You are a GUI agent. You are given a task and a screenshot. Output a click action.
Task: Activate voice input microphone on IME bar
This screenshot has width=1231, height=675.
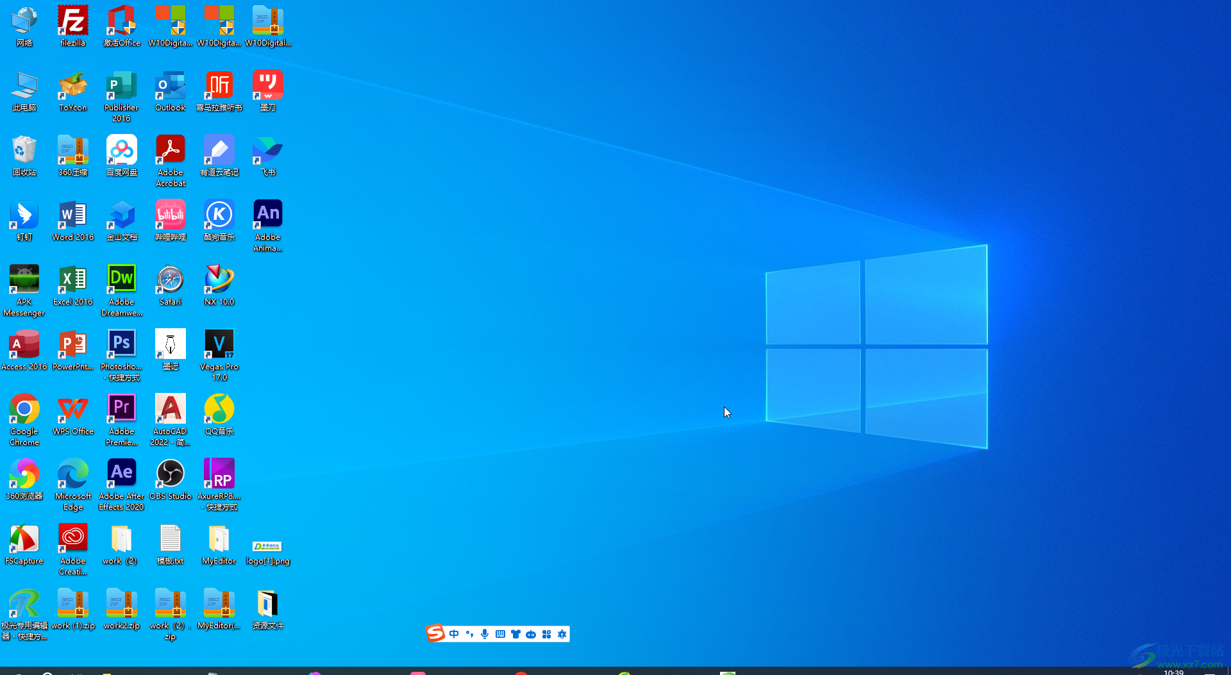click(x=485, y=634)
